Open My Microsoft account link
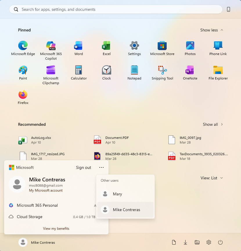Image resolution: width=241 pixels, height=251 pixels. pos(46,190)
